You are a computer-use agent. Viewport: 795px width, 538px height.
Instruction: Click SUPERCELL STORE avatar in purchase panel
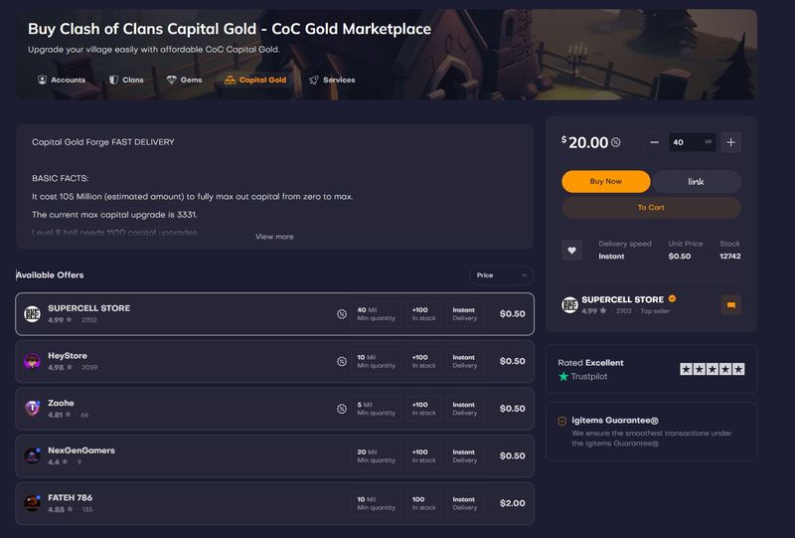569,305
